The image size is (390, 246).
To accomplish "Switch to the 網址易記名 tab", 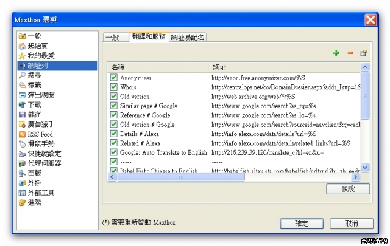I will coord(188,37).
